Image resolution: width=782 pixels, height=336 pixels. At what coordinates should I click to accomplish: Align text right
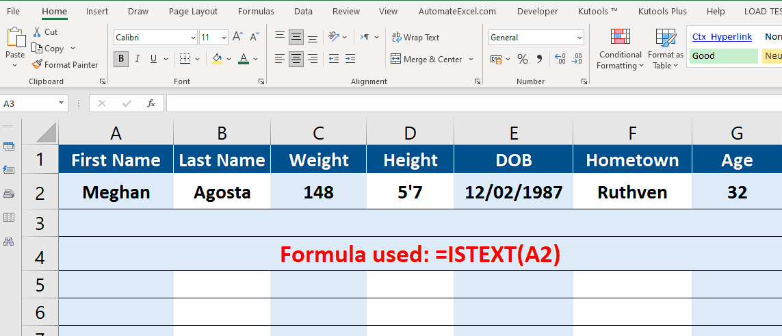(313, 59)
